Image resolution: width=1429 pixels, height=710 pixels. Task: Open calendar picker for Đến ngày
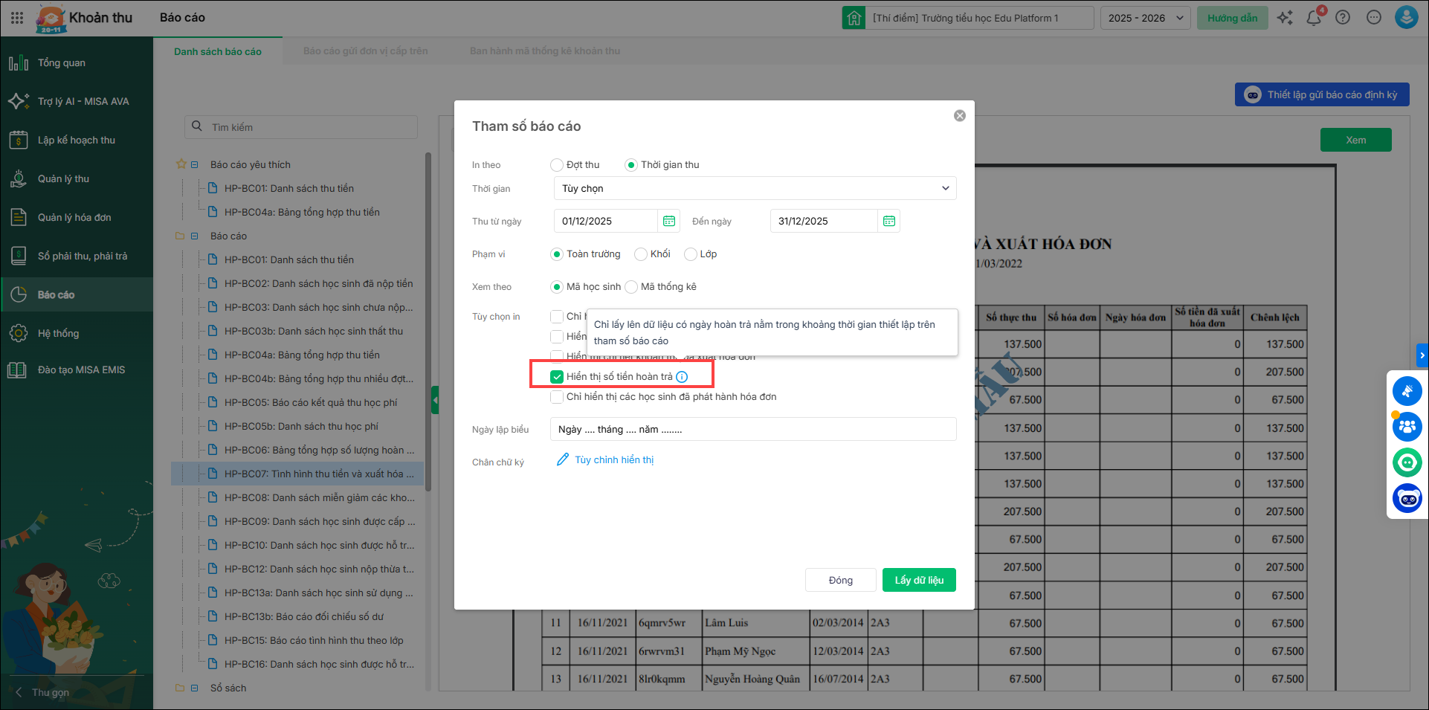pyautogui.click(x=889, y=222)
